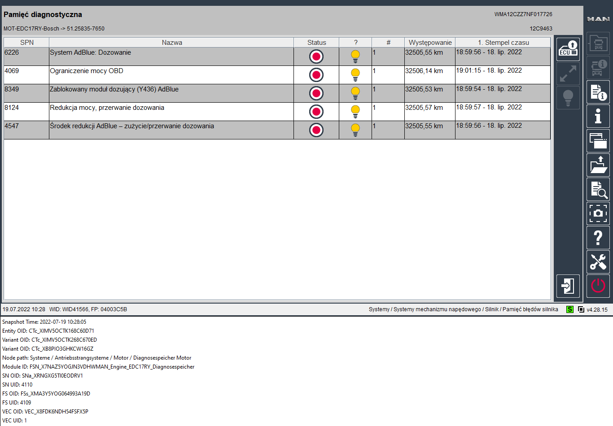Click the status icon for SPN 4069
Viewport: 613px width, 426px height.
tap(316, 75)
